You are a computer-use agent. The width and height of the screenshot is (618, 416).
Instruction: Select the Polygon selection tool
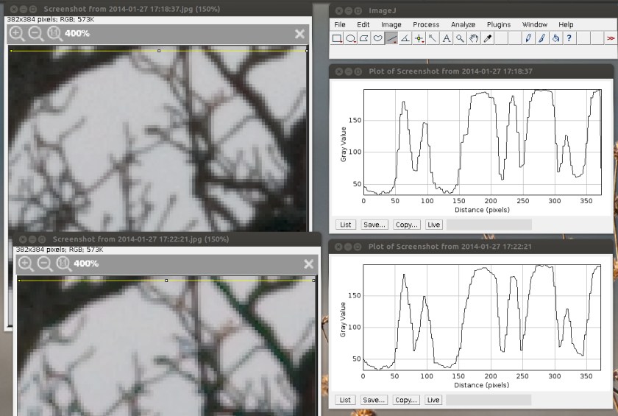[365, 38]
